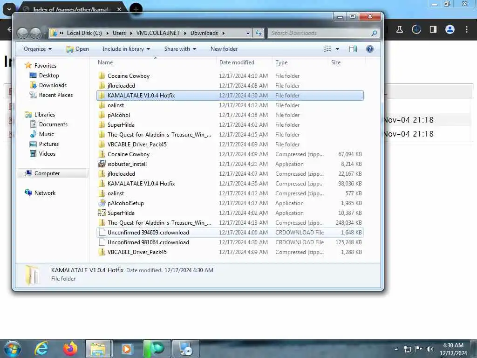
Task: Select the Cocaine Cowboy file folder
Action: coord(230,76)
